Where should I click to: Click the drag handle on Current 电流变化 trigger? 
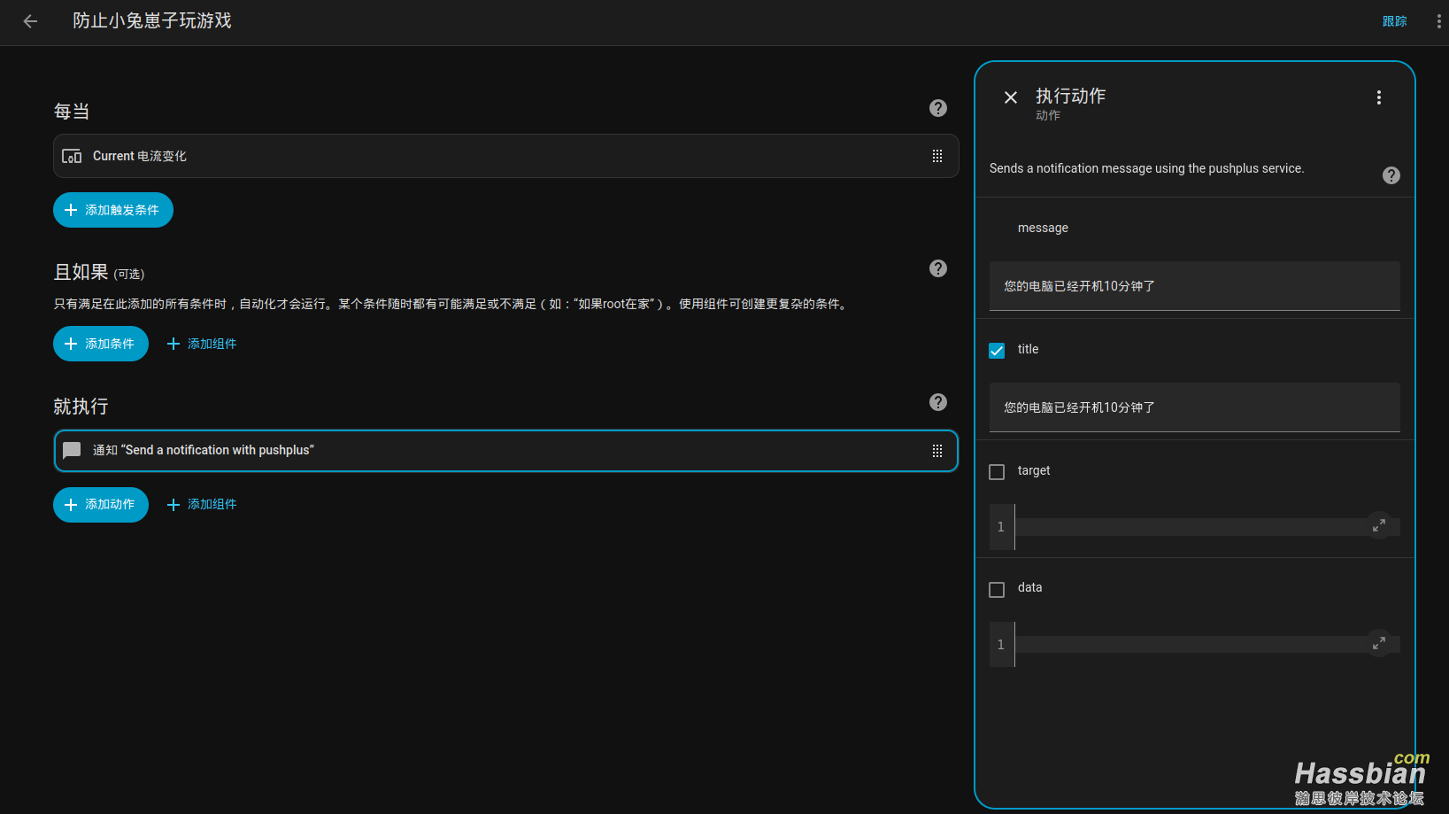tap(936, 157)
